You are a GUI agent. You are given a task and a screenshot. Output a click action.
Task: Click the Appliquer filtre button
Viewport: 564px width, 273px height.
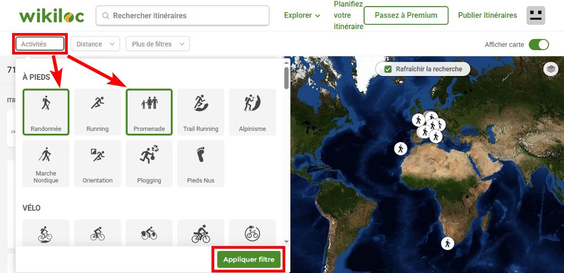click(x=249, y=259)
